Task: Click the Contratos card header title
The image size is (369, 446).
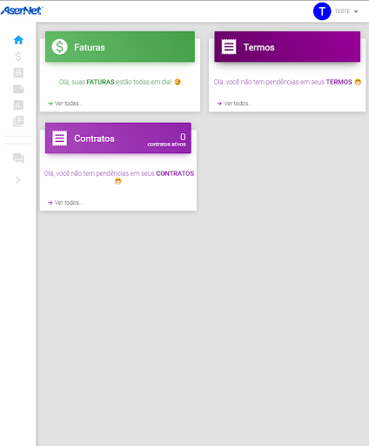Action: 94,139
